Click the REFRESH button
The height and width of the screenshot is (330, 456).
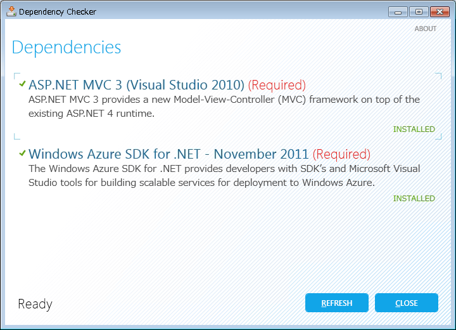pos(337,303)
